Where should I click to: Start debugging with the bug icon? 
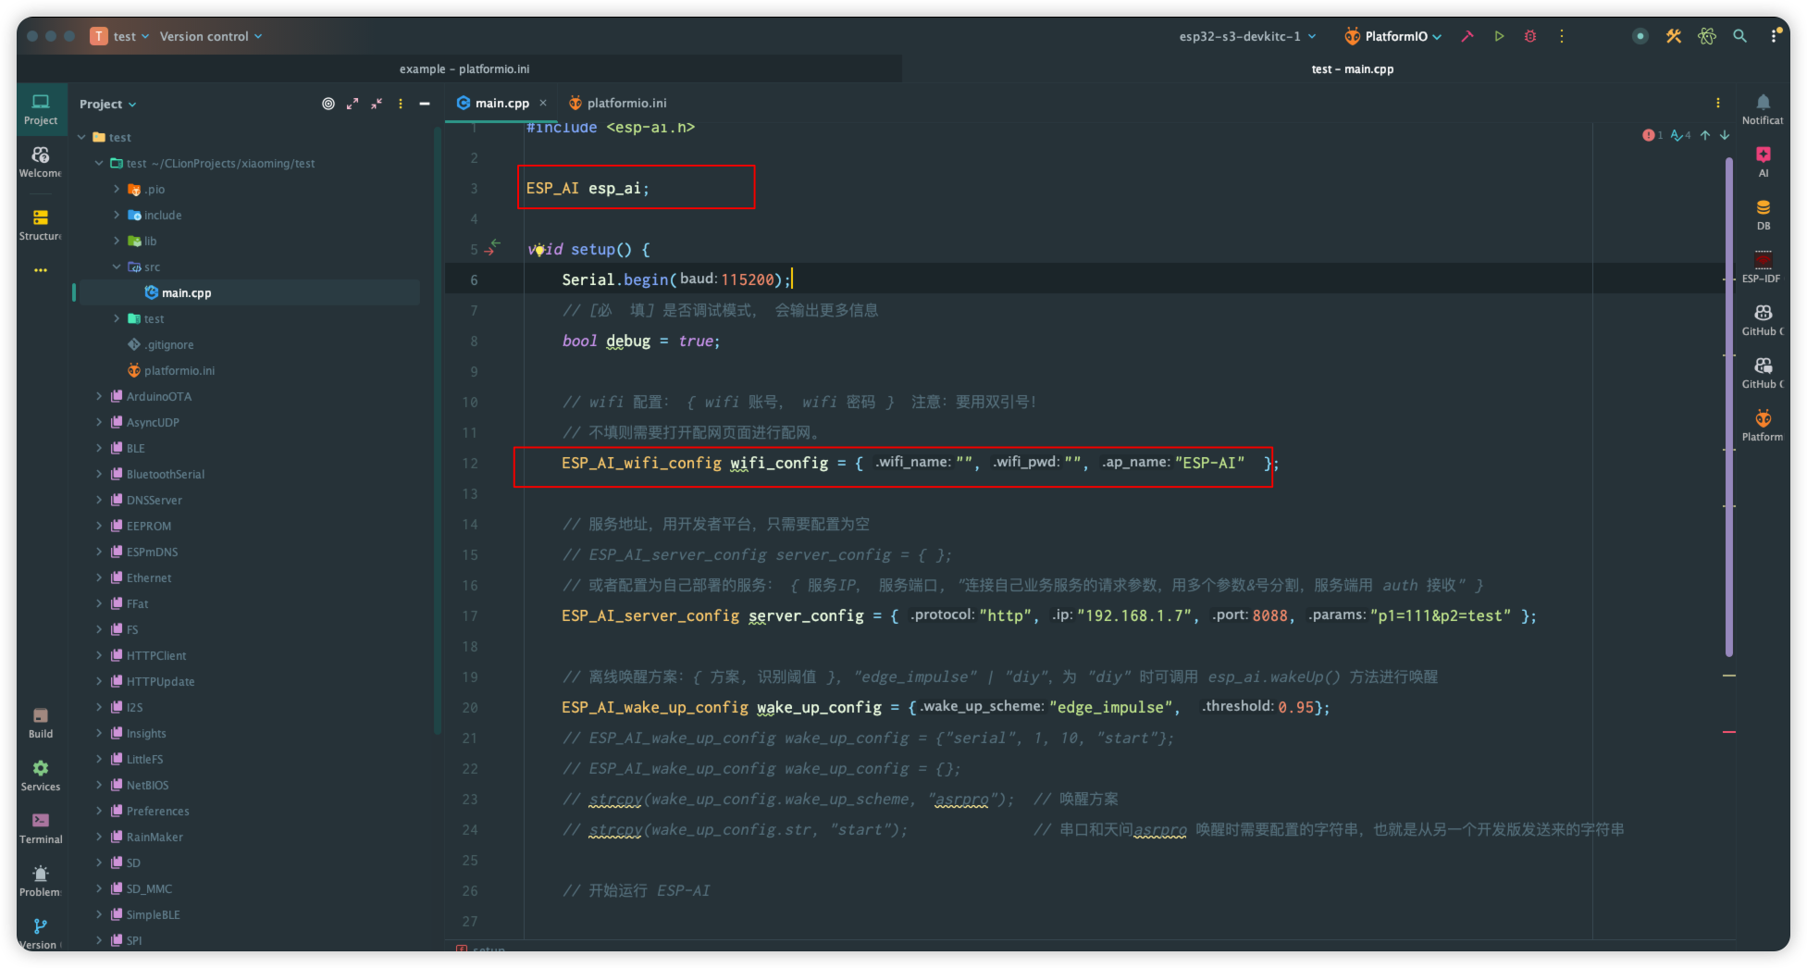coord(1530,36)
